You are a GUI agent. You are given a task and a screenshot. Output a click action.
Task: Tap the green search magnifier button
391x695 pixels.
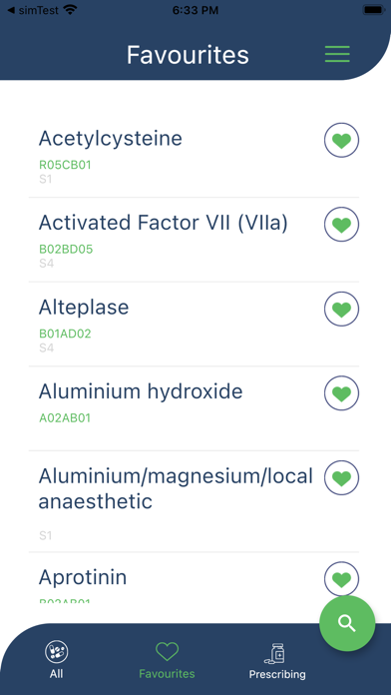(x=347, y=623)
